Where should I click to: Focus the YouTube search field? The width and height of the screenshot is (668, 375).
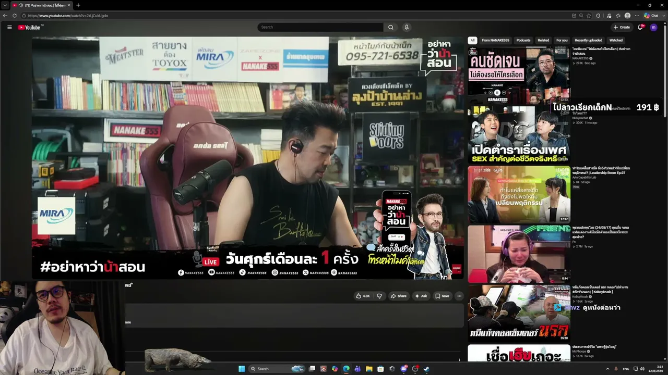click(320, 27)
